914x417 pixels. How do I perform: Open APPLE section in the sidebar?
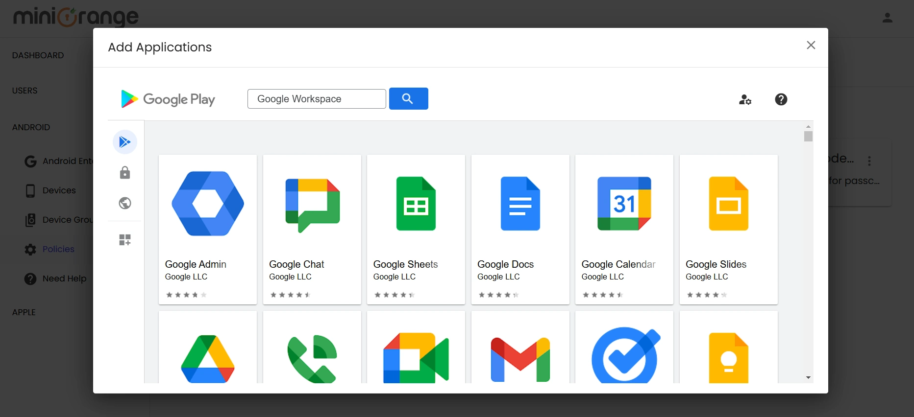24,312
